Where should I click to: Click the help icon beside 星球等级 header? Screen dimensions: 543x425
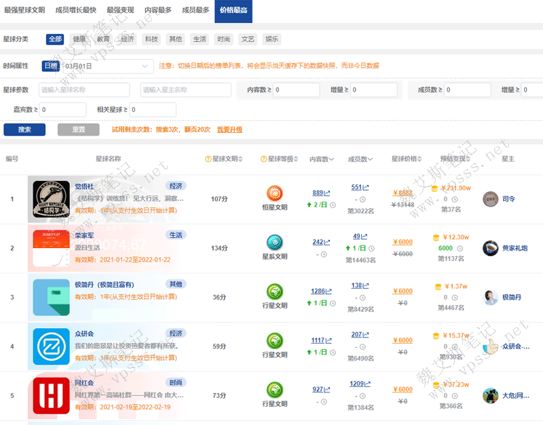(263, 159)
